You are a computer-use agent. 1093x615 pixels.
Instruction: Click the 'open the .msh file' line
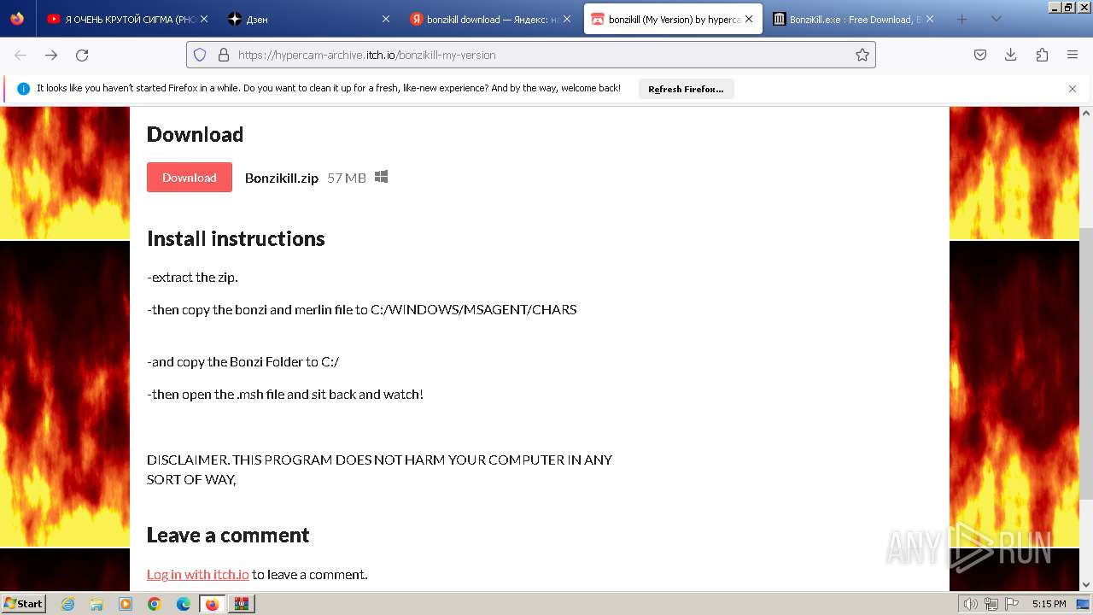click(285, 394)
